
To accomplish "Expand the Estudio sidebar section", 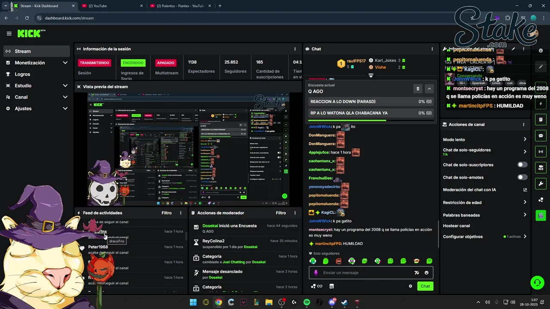I will [x=65, y=85].
